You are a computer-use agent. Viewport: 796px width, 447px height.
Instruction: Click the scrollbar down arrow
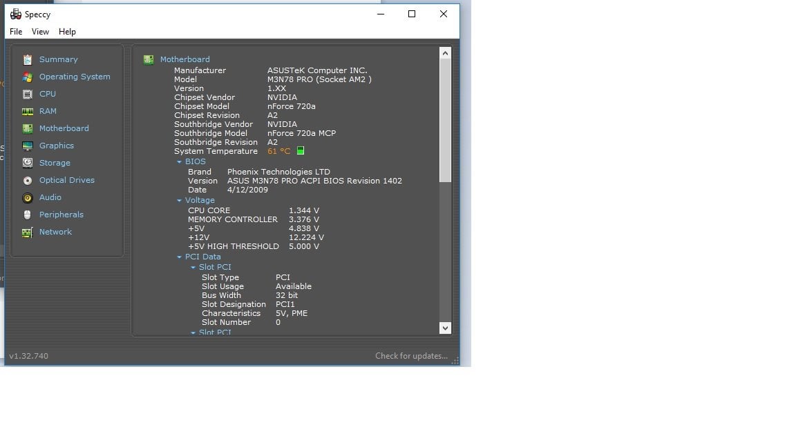[x=445, y=328]
